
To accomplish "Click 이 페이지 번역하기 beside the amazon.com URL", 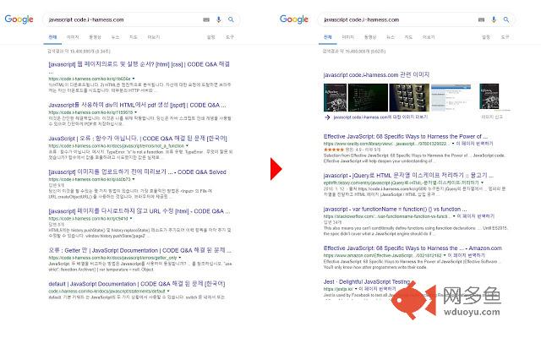I will (x=467, y=255).
